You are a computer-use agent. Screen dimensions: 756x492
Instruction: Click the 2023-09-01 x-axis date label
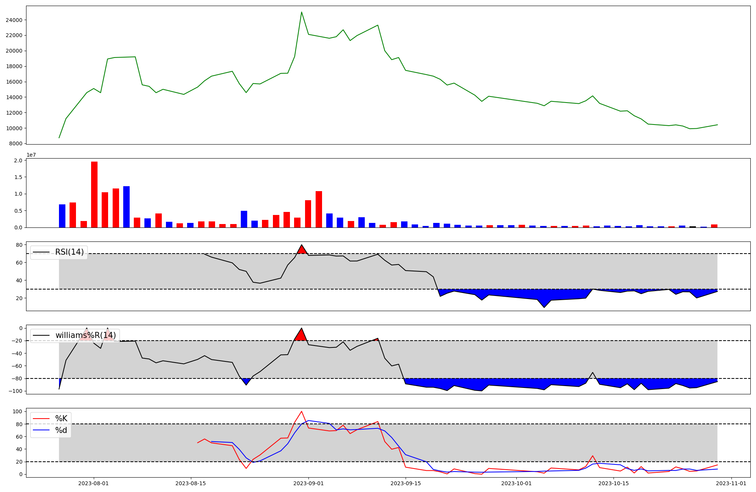[x=308, y=483]
